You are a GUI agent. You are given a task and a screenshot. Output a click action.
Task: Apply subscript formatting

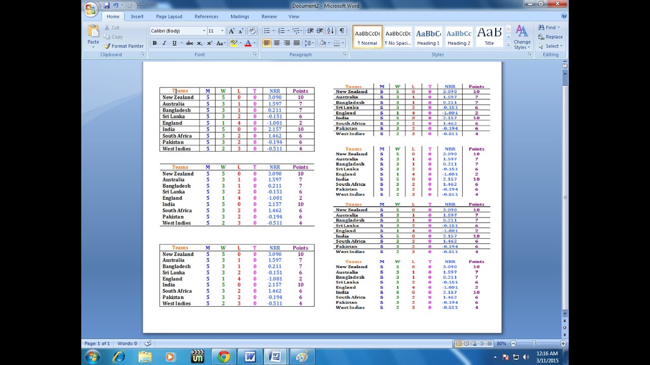(x=200, y=43)
